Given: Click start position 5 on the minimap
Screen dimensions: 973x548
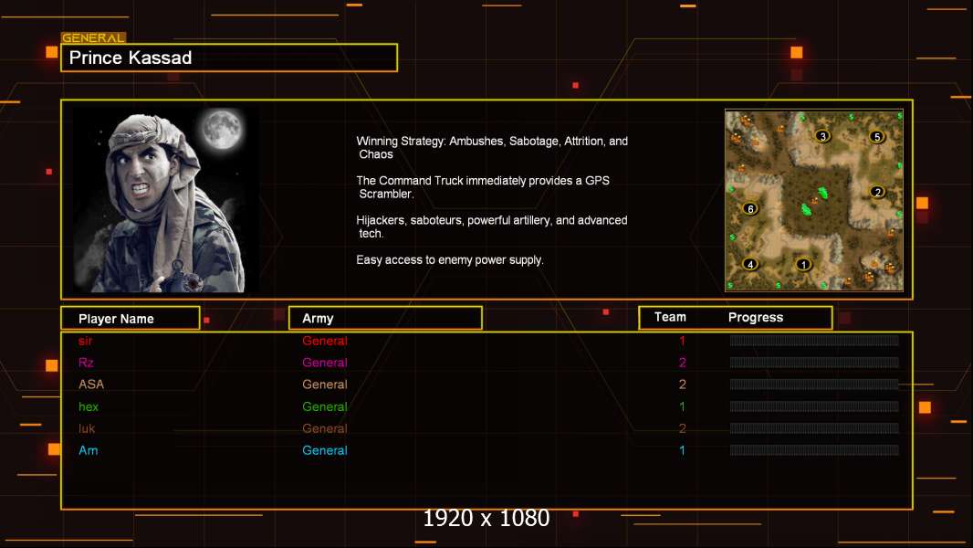Looking at the screenshot, I should click(x=877, y=137).
